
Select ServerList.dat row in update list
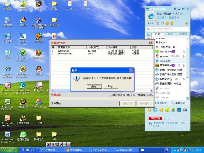click(x=102, y=54)
